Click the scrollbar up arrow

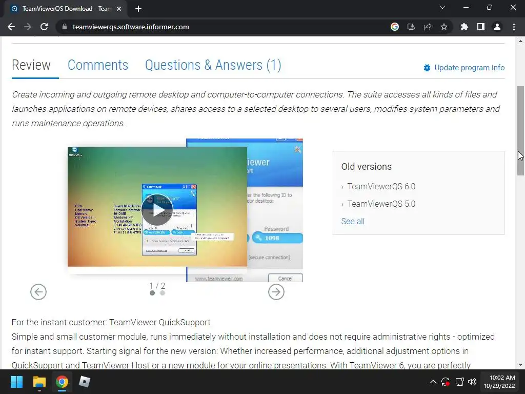pyautogui.click(x=520, y=41)
